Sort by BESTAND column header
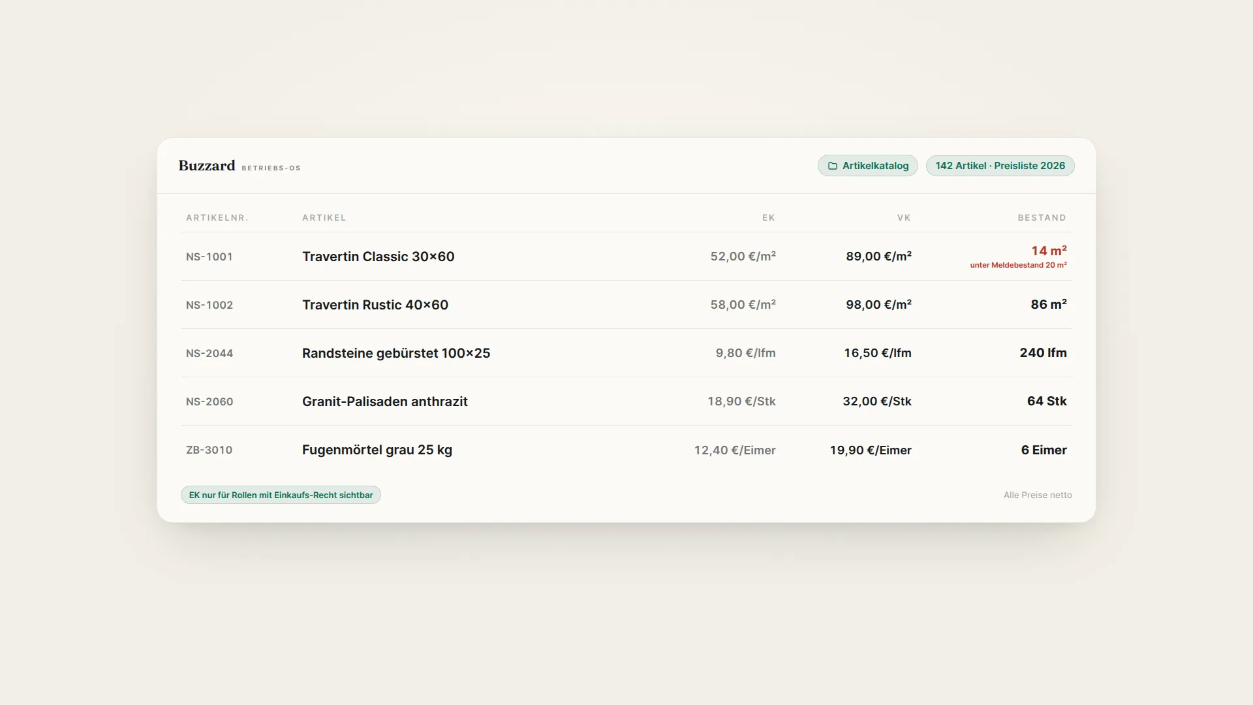 coord(1042,218)
